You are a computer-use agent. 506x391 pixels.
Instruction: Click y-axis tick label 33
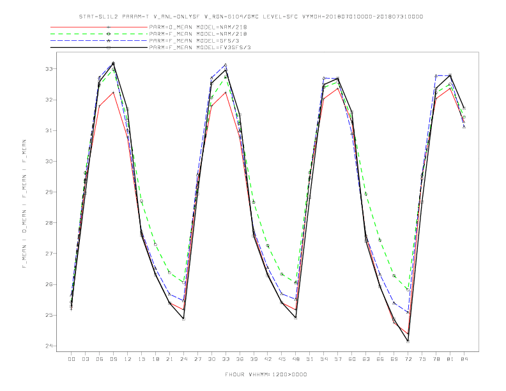[49, 69]
